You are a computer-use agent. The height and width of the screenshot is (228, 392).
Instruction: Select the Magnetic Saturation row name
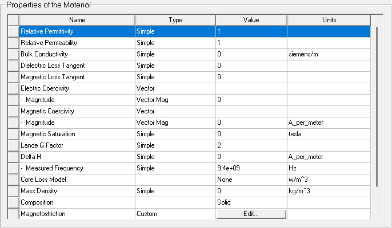coord(77,134)
